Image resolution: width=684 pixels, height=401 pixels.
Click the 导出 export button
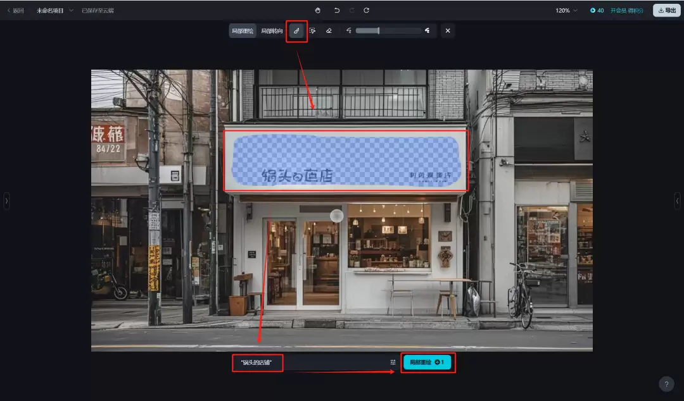pyautogui.click(x=666, y=11)
